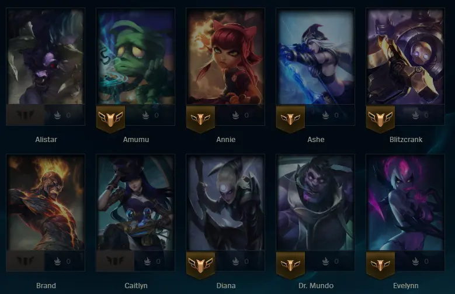Select the Alistar champion portrait

pyautogui.click(x=46, y=56)
